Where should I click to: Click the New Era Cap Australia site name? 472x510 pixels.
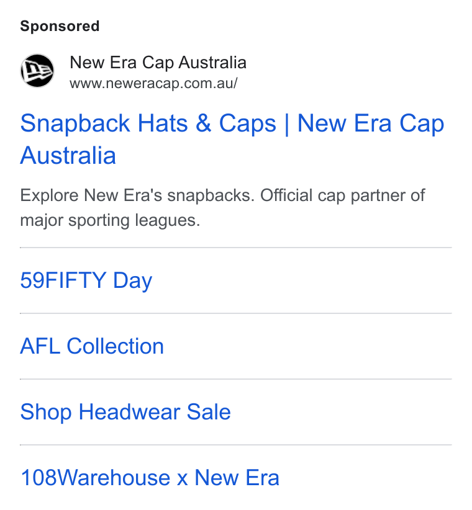pos(158,63)
